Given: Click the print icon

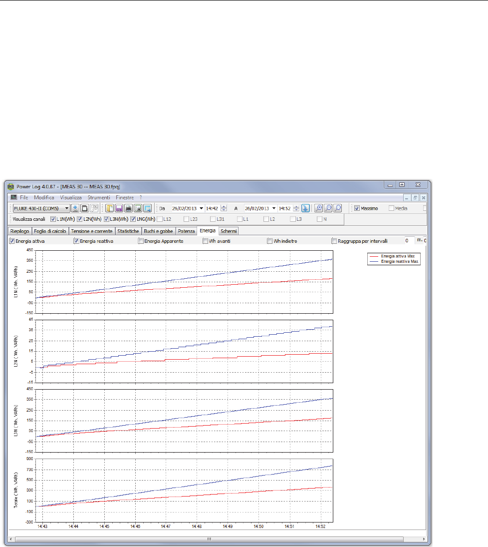Looking at the screenshot, I should [128, 208].
